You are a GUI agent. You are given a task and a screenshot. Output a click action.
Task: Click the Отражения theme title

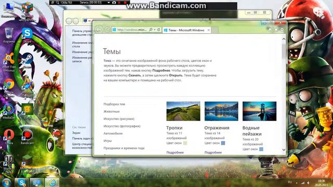click(x=217, y=128)
